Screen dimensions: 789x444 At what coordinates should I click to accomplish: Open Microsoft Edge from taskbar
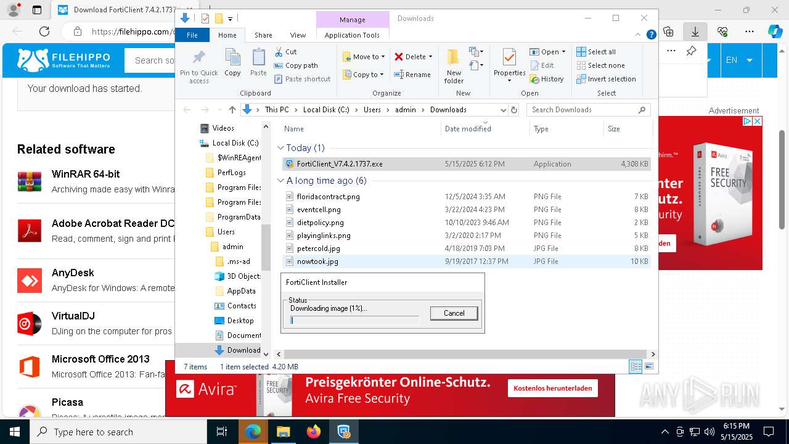coord(253,432)
